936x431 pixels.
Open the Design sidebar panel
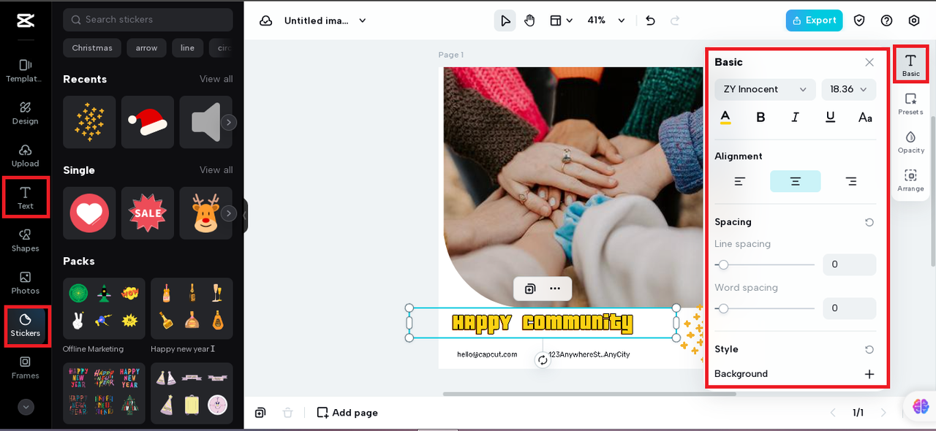click(x=25, y=113)
